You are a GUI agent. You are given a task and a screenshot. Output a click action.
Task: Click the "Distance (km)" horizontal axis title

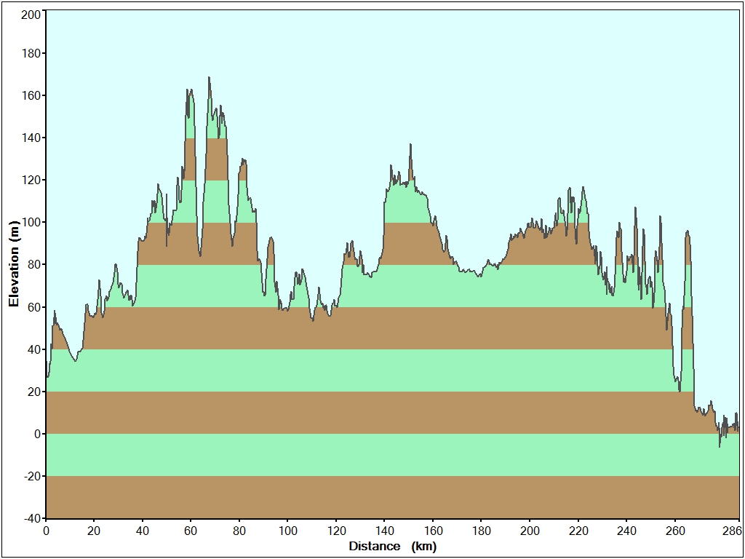[392, 546]
